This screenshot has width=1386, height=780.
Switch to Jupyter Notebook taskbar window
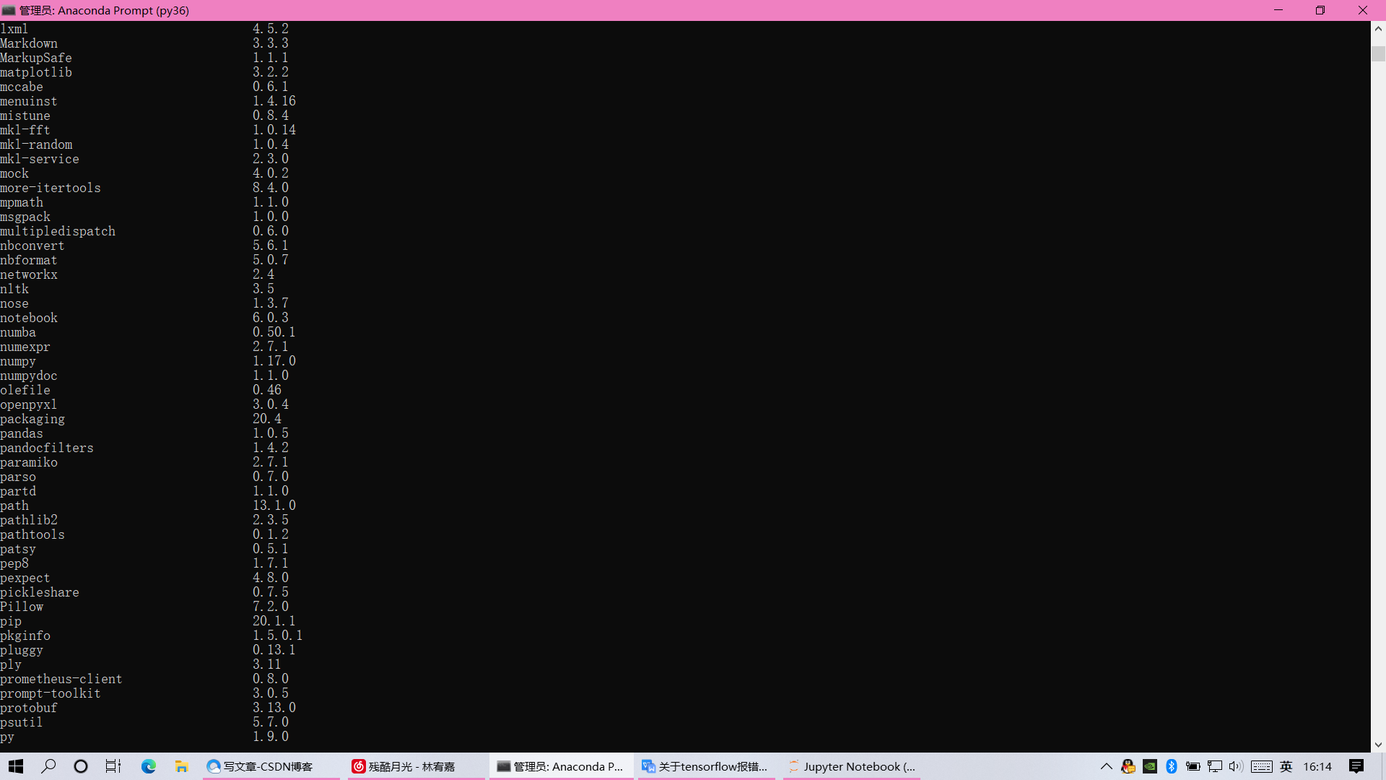click(x=852, y=766)
